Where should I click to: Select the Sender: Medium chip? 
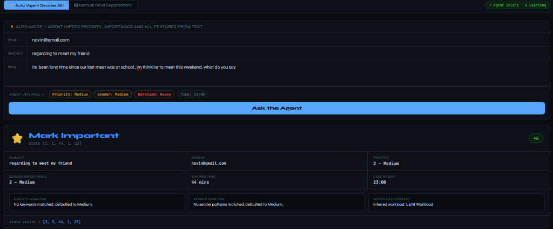[x=112, y=94]
